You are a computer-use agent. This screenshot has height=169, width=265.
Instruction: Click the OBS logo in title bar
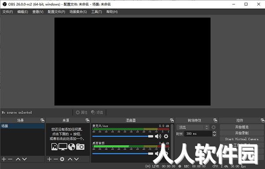[4, 4]
